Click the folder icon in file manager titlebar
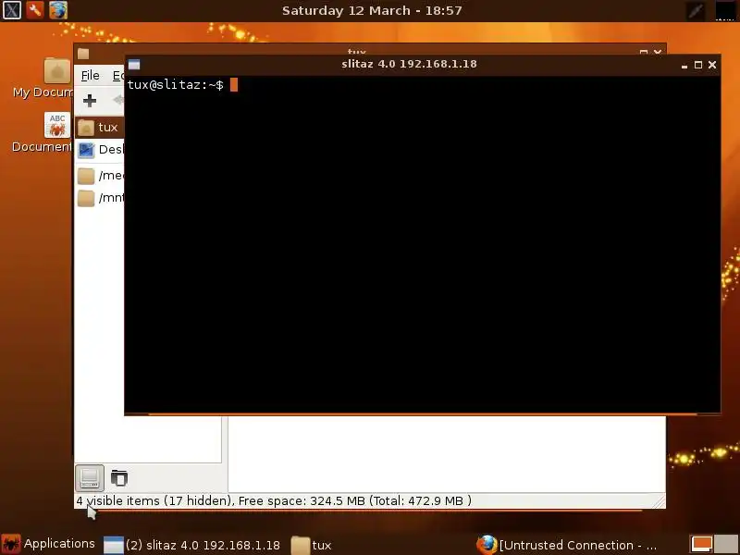 coord(83,54)
